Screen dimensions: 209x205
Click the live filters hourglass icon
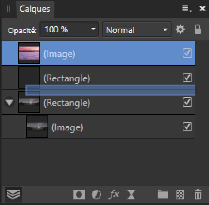tap(131, 195)
